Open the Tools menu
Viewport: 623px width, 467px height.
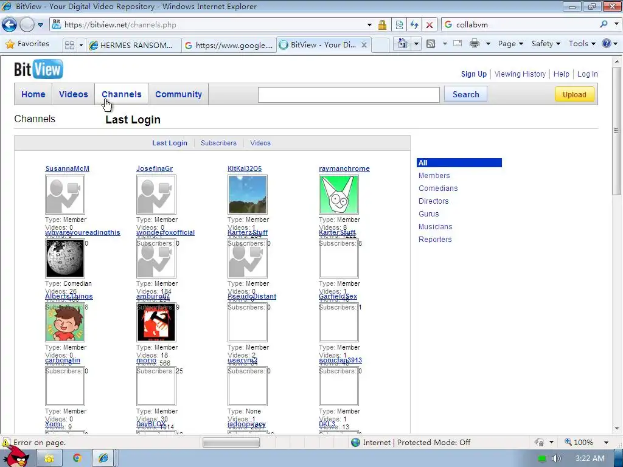[x=582, y=44]
